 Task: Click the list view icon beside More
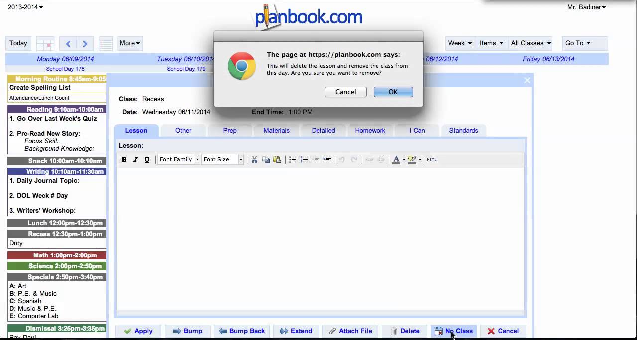(x=106, y=43)
